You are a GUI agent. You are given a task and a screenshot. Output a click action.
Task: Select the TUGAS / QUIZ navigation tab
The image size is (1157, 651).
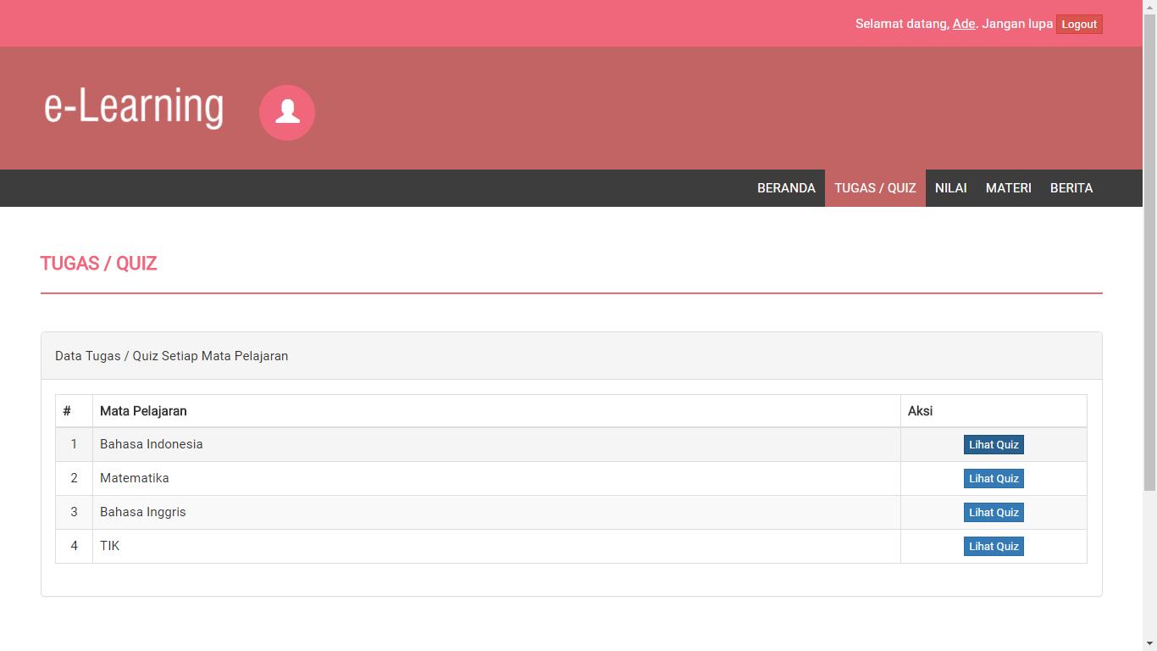pos(875,188)
